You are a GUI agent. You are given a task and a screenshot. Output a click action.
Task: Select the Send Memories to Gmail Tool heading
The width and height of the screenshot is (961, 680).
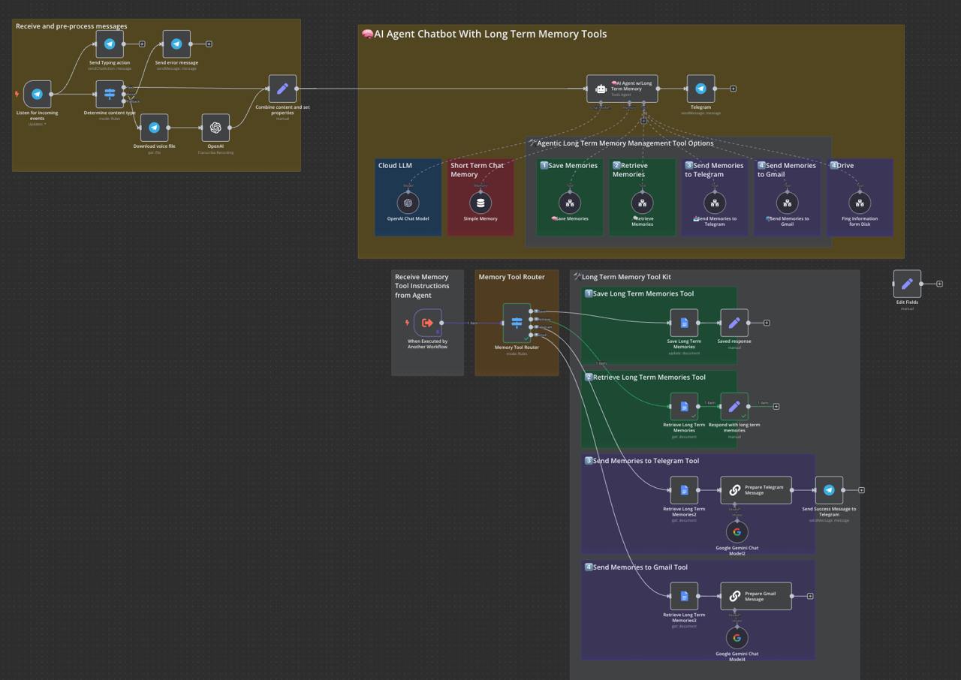(x=637, y=567)
